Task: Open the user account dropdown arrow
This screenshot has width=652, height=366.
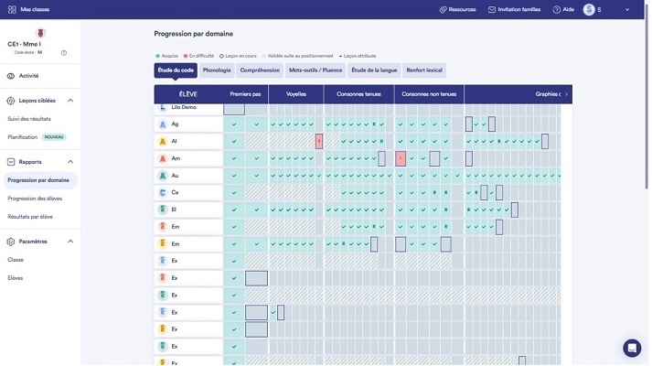Action: pyautogui.click(x=627, y=9)
